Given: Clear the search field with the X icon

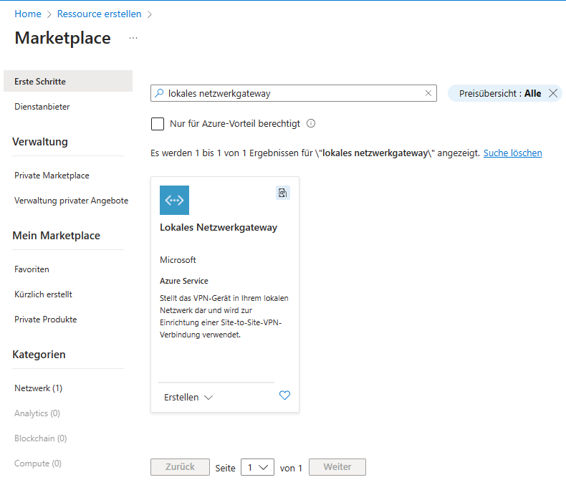Looking at the screenshot, I should click(428, 93).
